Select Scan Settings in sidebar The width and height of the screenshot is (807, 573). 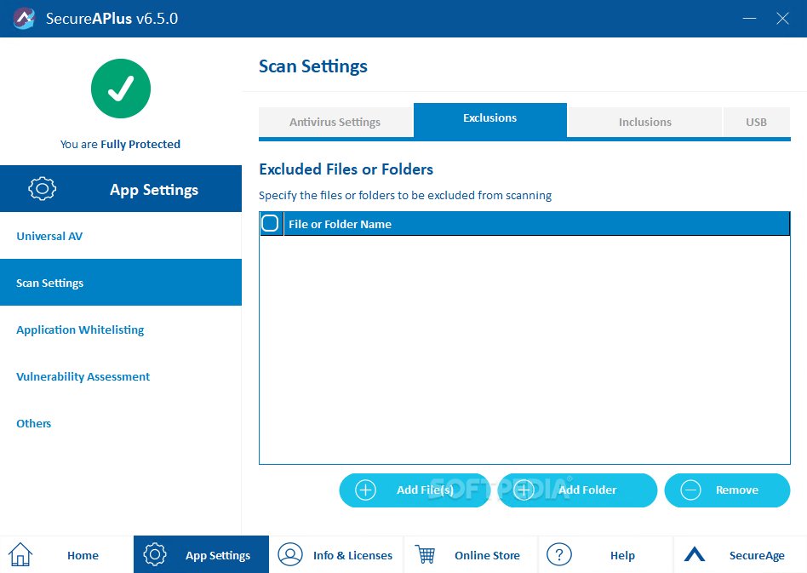[x=121, y=283]
